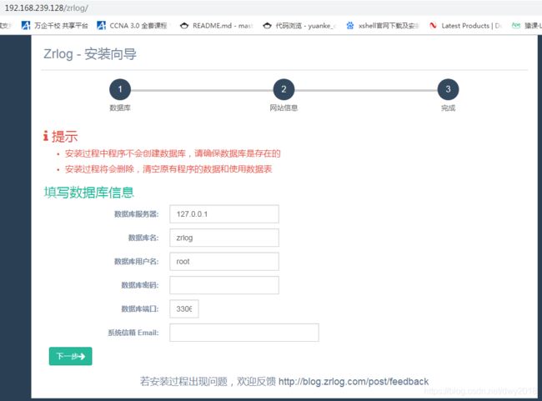
Task: Focus the 数据库名 field containing zrlog
Action: point(224,238)
